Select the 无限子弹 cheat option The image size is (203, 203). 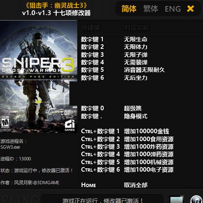(x=136, y=55)
